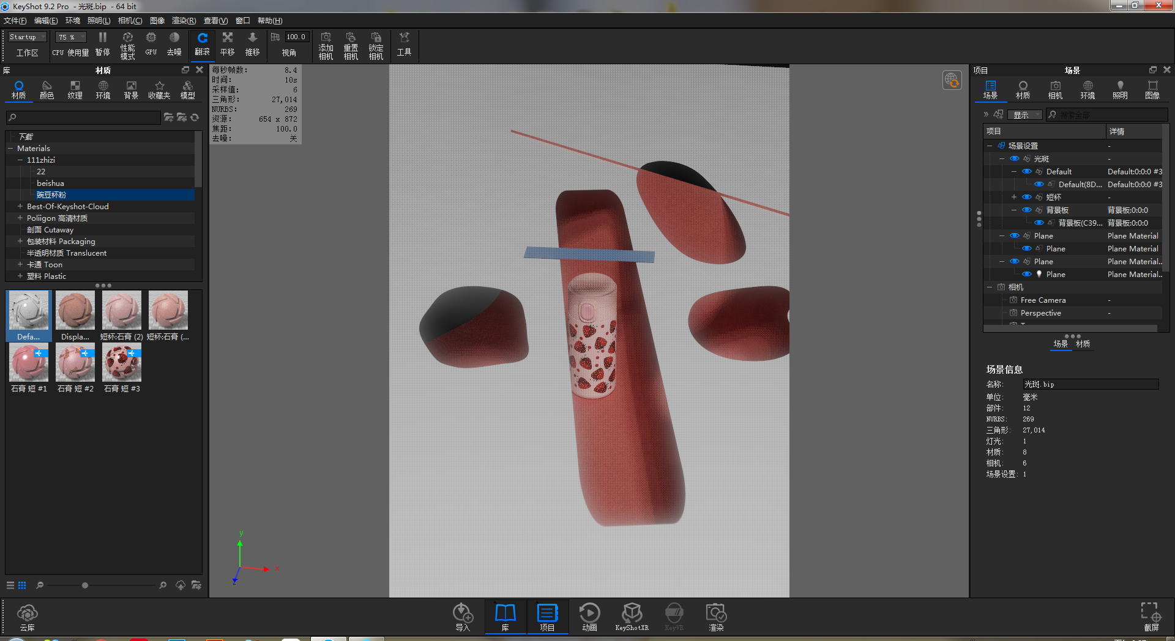Image resolution: width=1175 pixels, height=641 pixels.
Task: Enable 锁定相机 (Lock Camera)
Action: click(376, 44)
